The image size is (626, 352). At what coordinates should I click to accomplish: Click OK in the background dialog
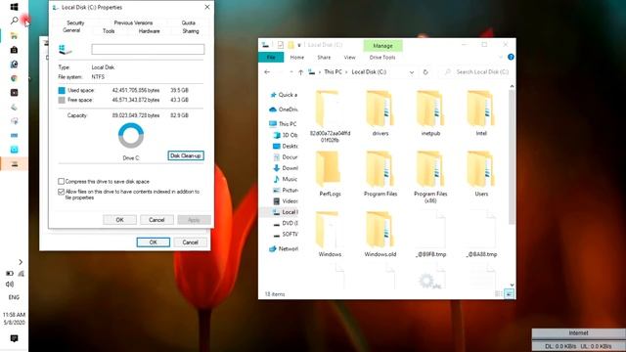[153, 242]
